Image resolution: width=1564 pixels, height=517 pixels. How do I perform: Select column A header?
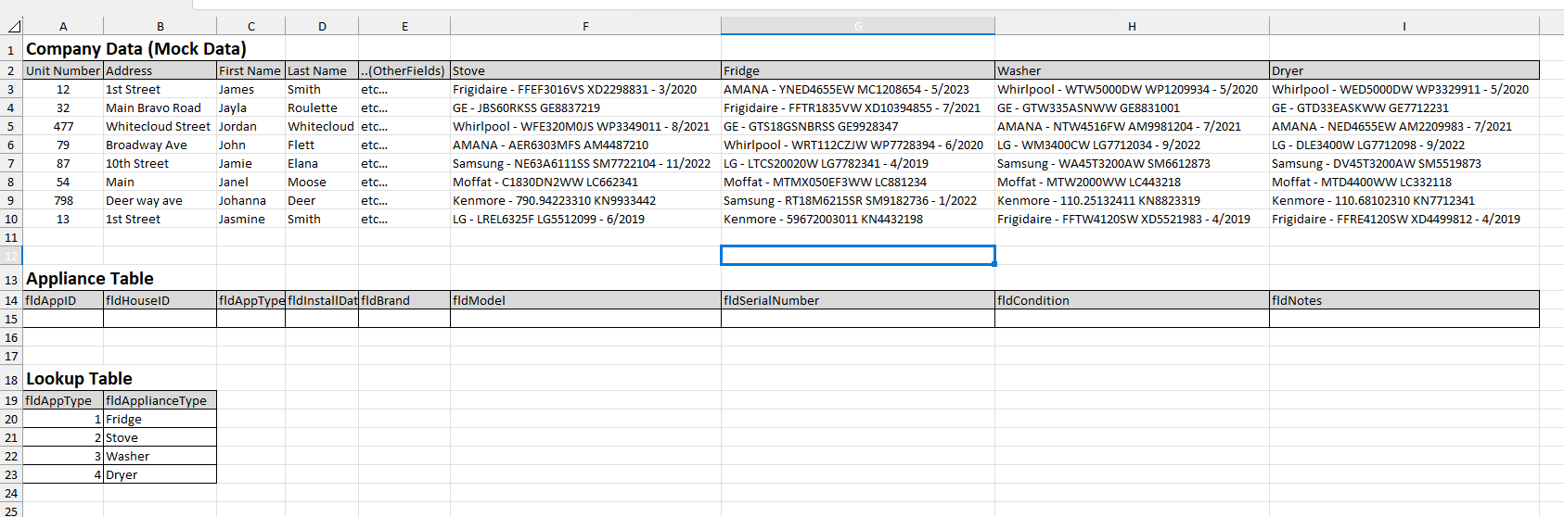click(x=63, y=26)
